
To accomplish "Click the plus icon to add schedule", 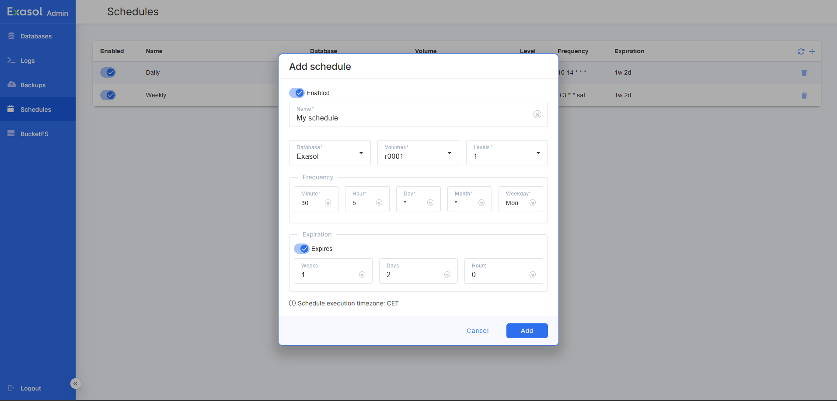I will [812, 51].
